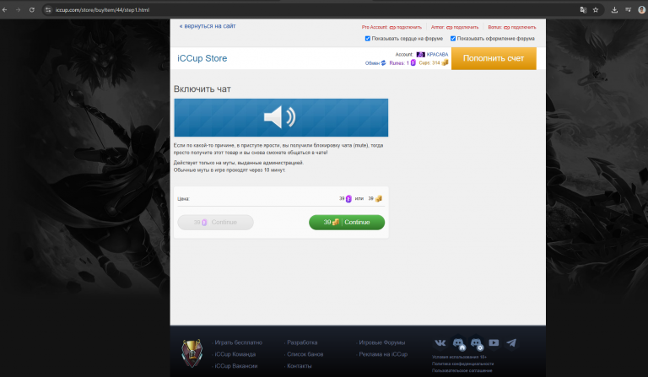Bookmark this page with the star
Image resolution: width=648 pixels, height=377 pixels.
coord(596,10)
